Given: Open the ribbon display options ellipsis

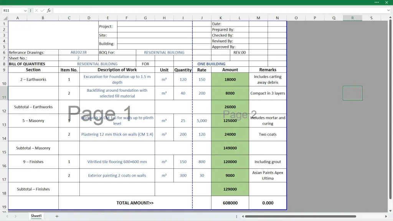Looking at the screenshot, I should [377, 2].
